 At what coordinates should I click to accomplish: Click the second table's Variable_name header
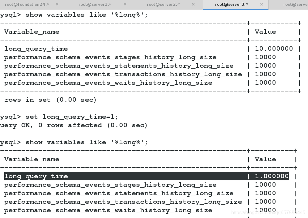click(32, 159)
